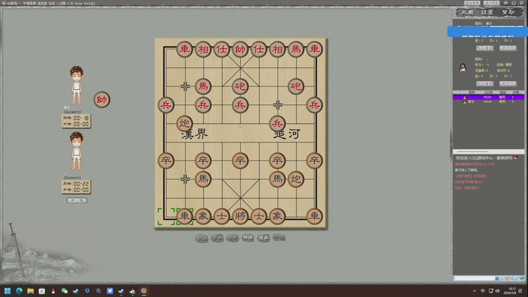Select the black 車 chariot in the bottom-right corner

pos(315,216)
